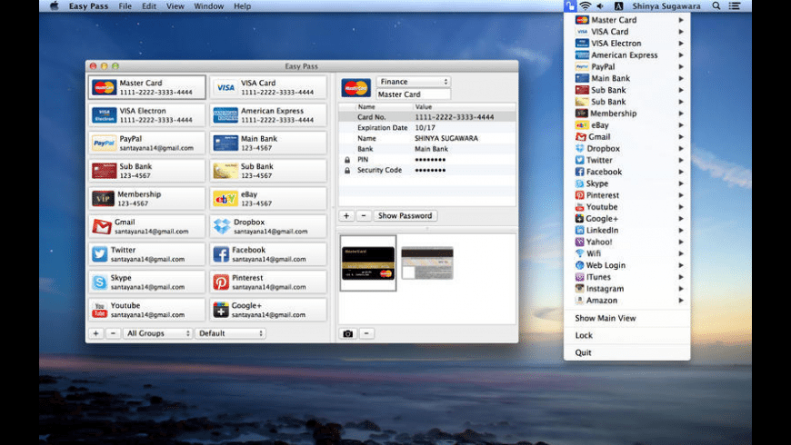Add a field with plus beside Show Password
Image resolution: width=791 pixels, height=445 pixels.
[x=346, y=216]
